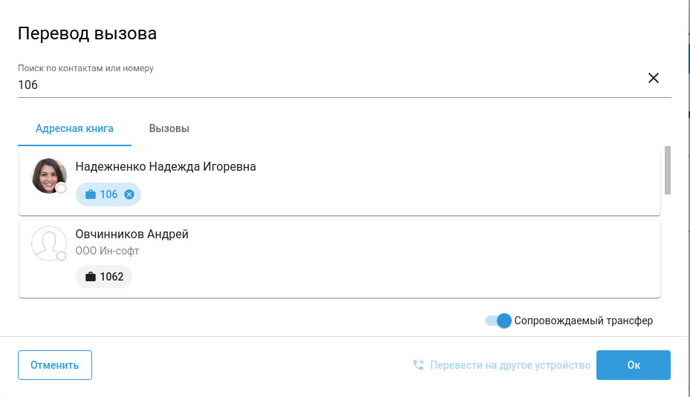Remove the selected 106 number chip
The width and height of the screenshot is (690, 397).
pyautogui.click(x=129, y=194)
